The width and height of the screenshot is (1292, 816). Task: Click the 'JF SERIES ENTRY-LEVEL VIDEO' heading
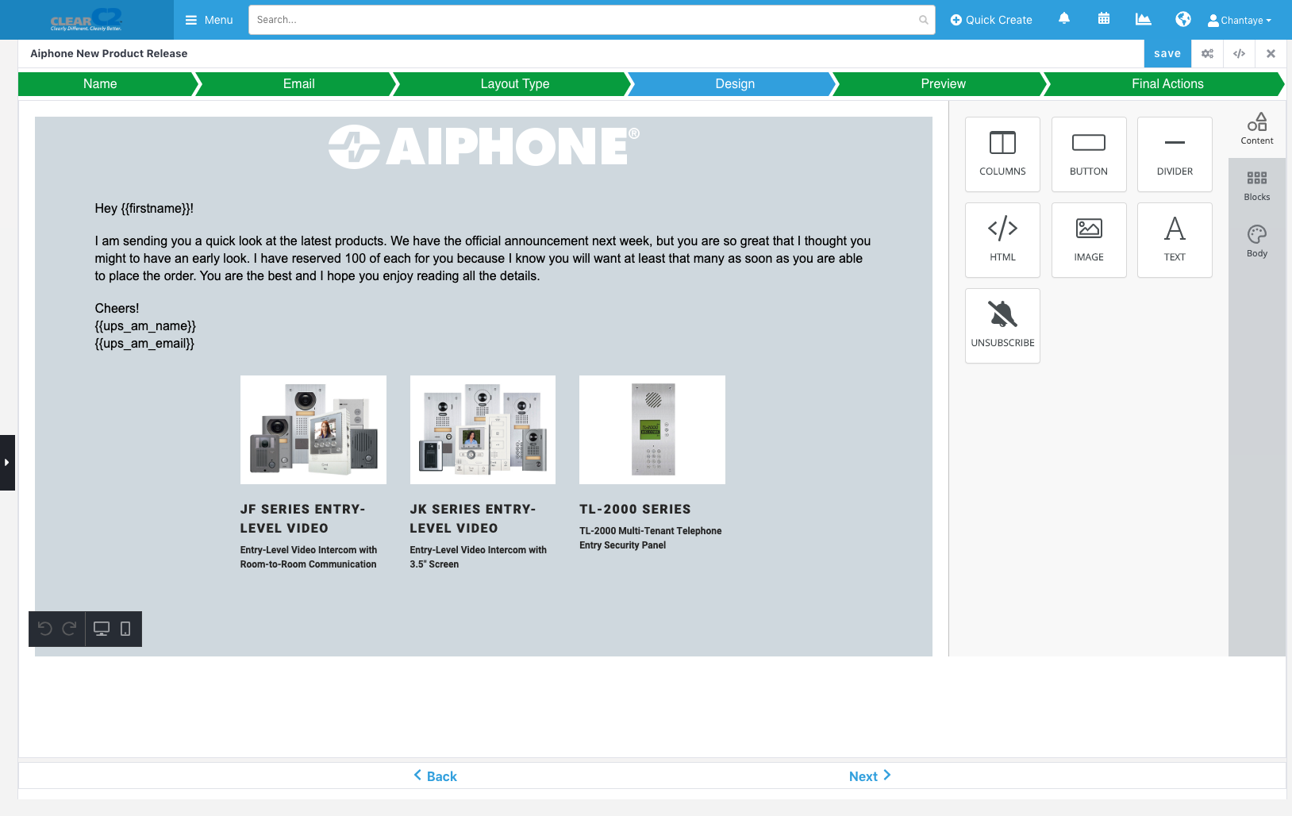(303, 518)
